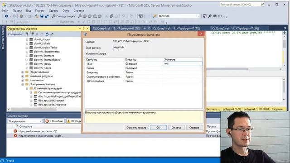290x163 pixels.
Task: Select the Внешние ресурсы folder
Action: (41, 76)
